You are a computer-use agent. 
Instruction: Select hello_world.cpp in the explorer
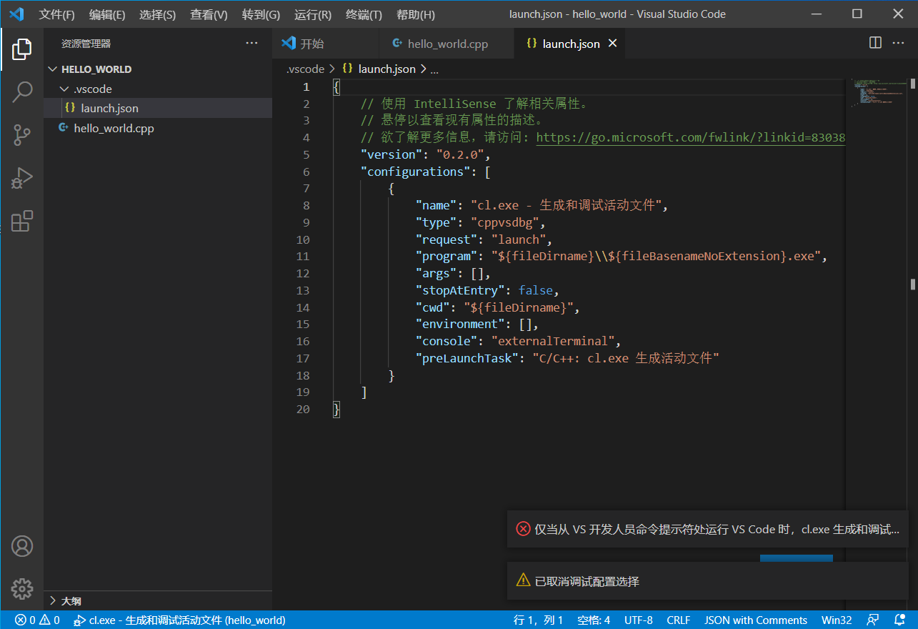click(x=114, y=129)
